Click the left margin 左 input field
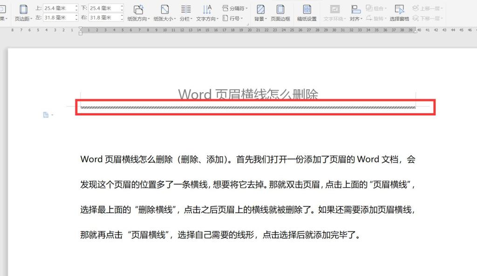This screenshot has height=276, width=477. (58, 18)
